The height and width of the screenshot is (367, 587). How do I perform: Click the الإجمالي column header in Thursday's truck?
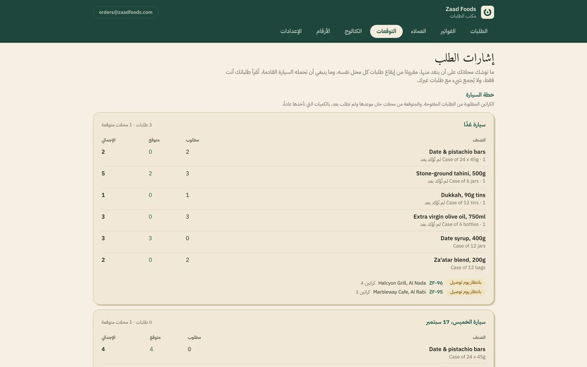click(x=108, y=337)
